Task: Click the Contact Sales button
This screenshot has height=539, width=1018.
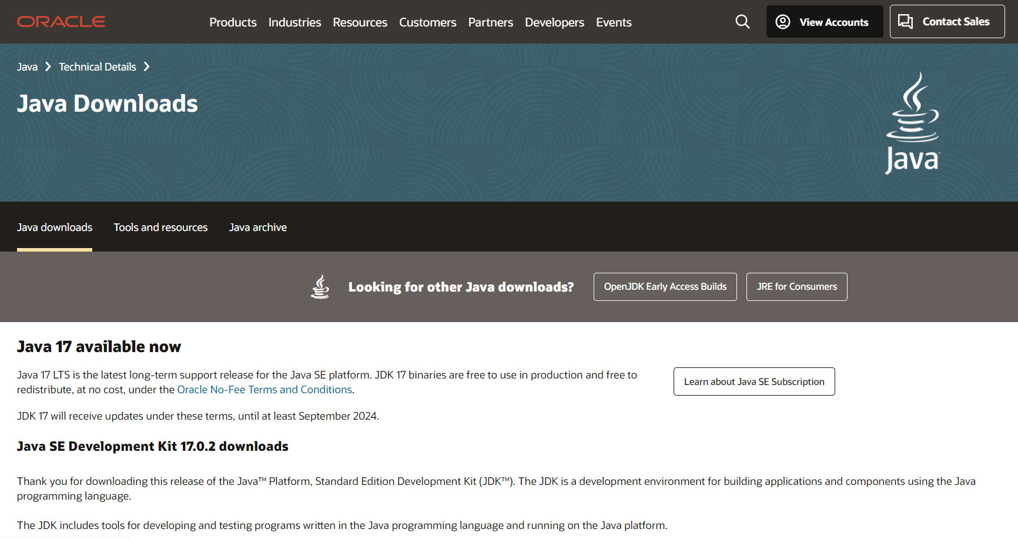Action: [947, 22]
